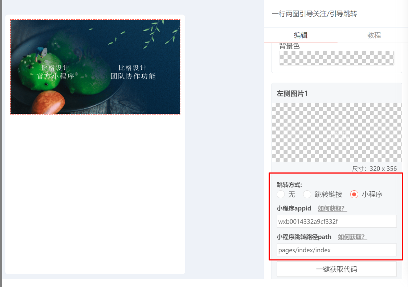408x287 pixels.
Task: Click right canvas image text 团队协作功能
Action: [x=133, y=76]
